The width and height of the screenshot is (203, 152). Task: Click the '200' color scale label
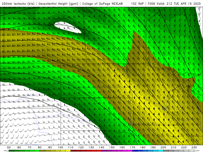tap(163, 147)
